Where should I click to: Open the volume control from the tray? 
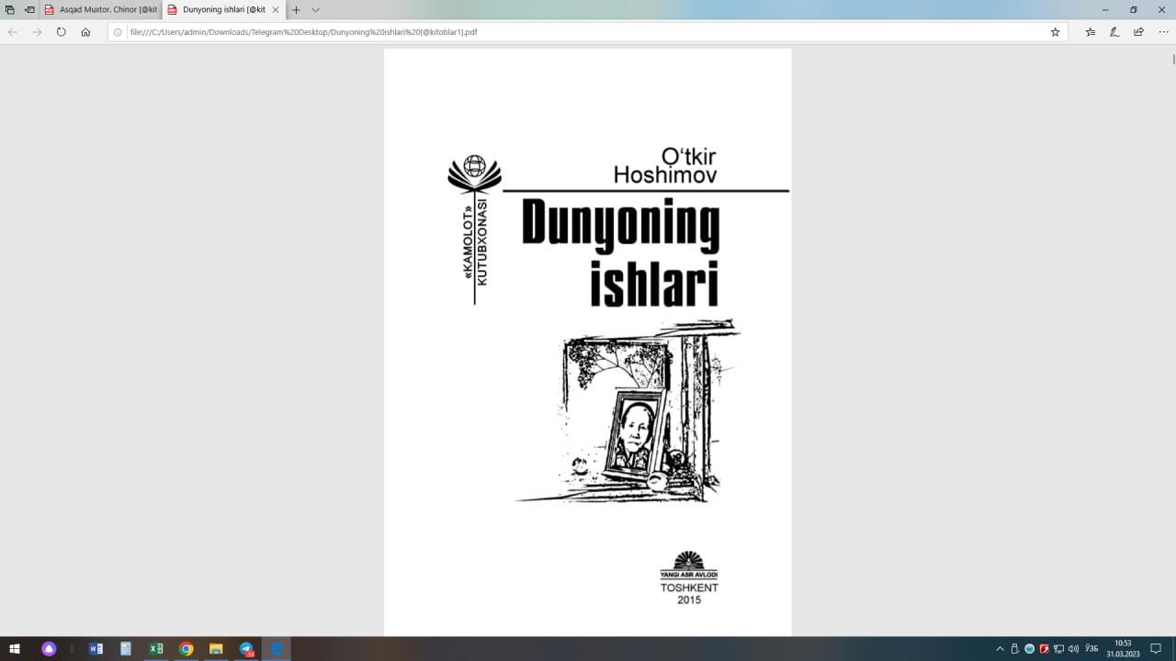(1073, 648)
